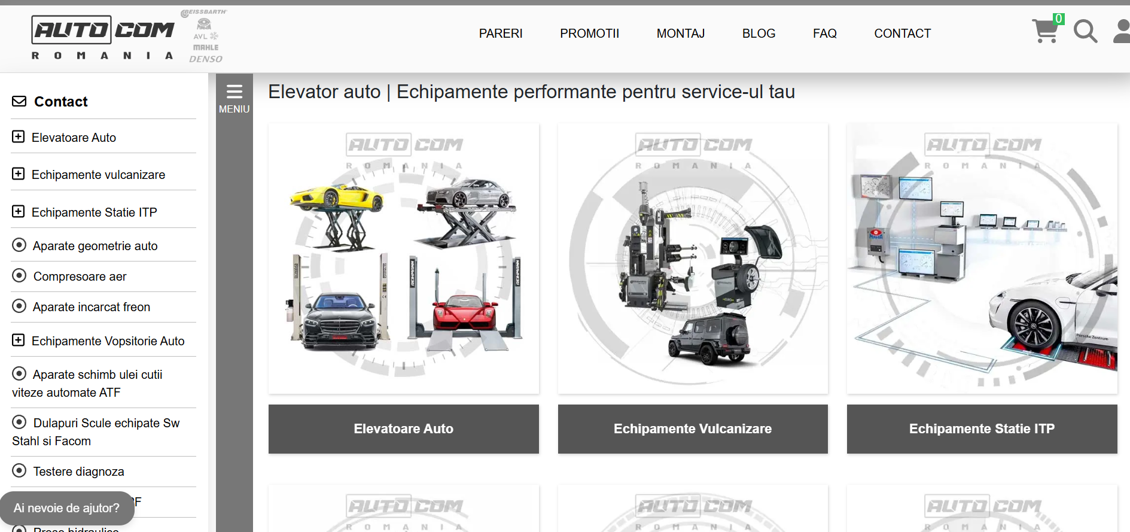The image size is (1130, 532).
Task: Click the ITP station equipment image
Action: coord(982,259)
